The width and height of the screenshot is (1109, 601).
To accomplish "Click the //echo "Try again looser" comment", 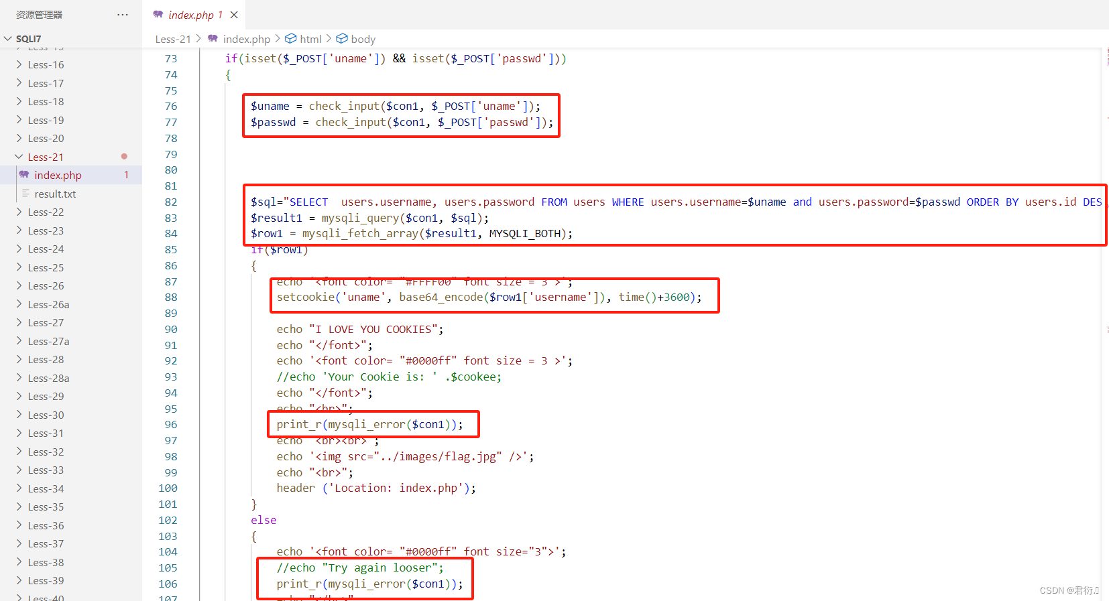I will tap(360, 567).
